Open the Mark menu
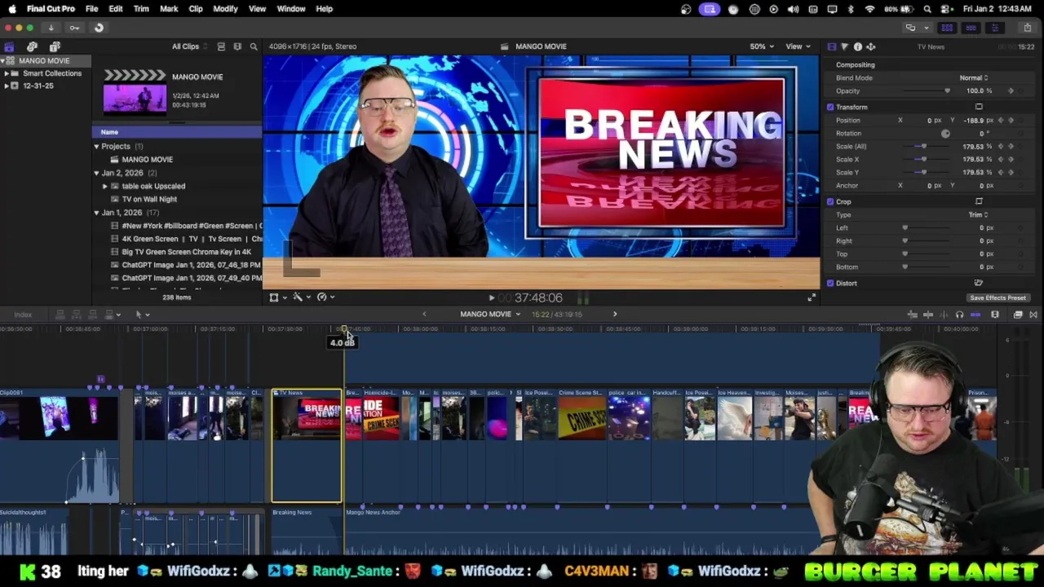1044x587 pixels. coord(169,9)
